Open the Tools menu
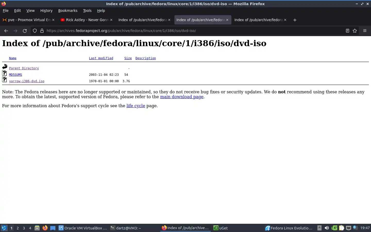Image resolution: width=371 pixels, height=232 pixels. [x=87, y=11]
